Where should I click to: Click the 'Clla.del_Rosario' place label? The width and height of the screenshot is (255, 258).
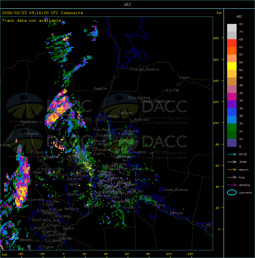point(144,69)
